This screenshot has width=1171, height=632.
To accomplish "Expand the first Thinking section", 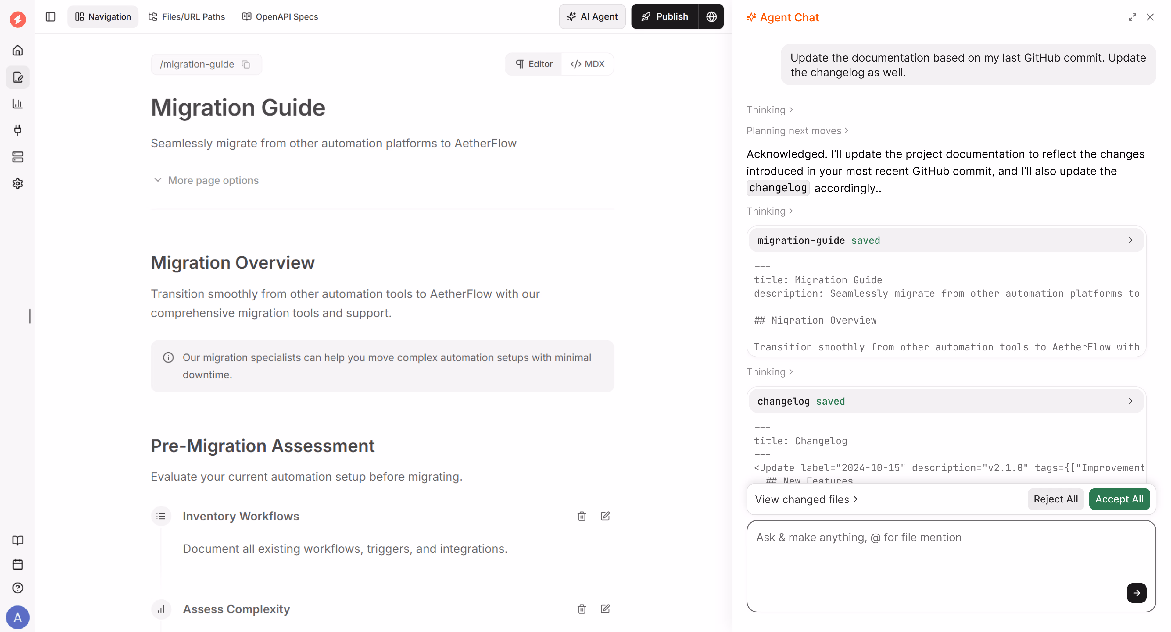I will [770, 110].
